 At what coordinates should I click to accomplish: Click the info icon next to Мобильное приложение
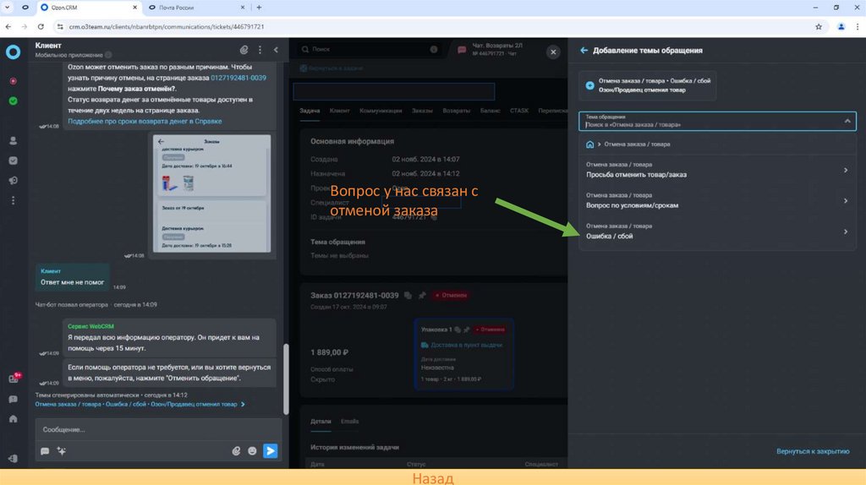click(108, 55)
